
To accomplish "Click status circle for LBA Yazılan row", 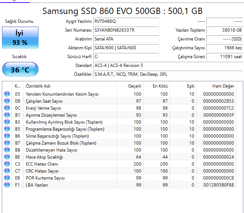I will pyautogui.click(x=7, y=185).
